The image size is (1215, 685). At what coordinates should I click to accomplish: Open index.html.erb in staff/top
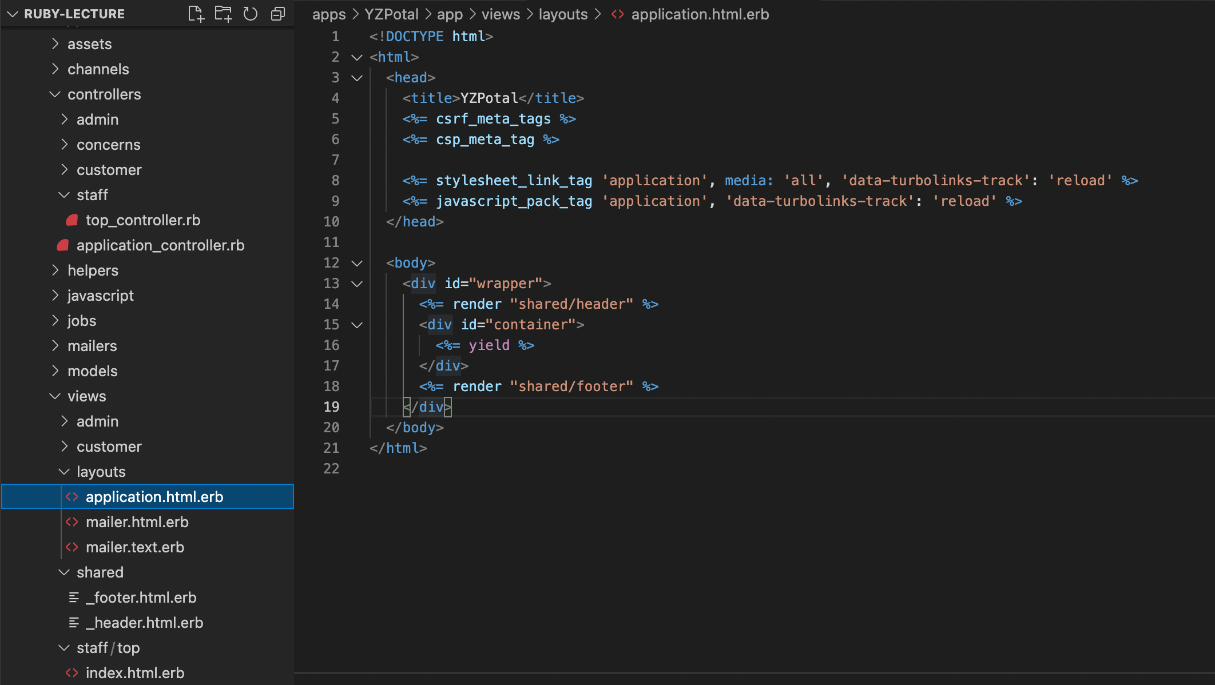(x=134, y=673)
